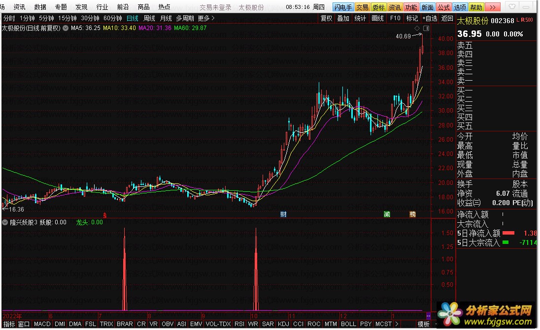Click 返回 back button
The image size is (540, 330).
pos(447,18)
